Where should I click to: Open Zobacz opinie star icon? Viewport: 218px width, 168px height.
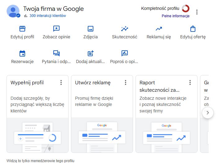pos(56,29)
